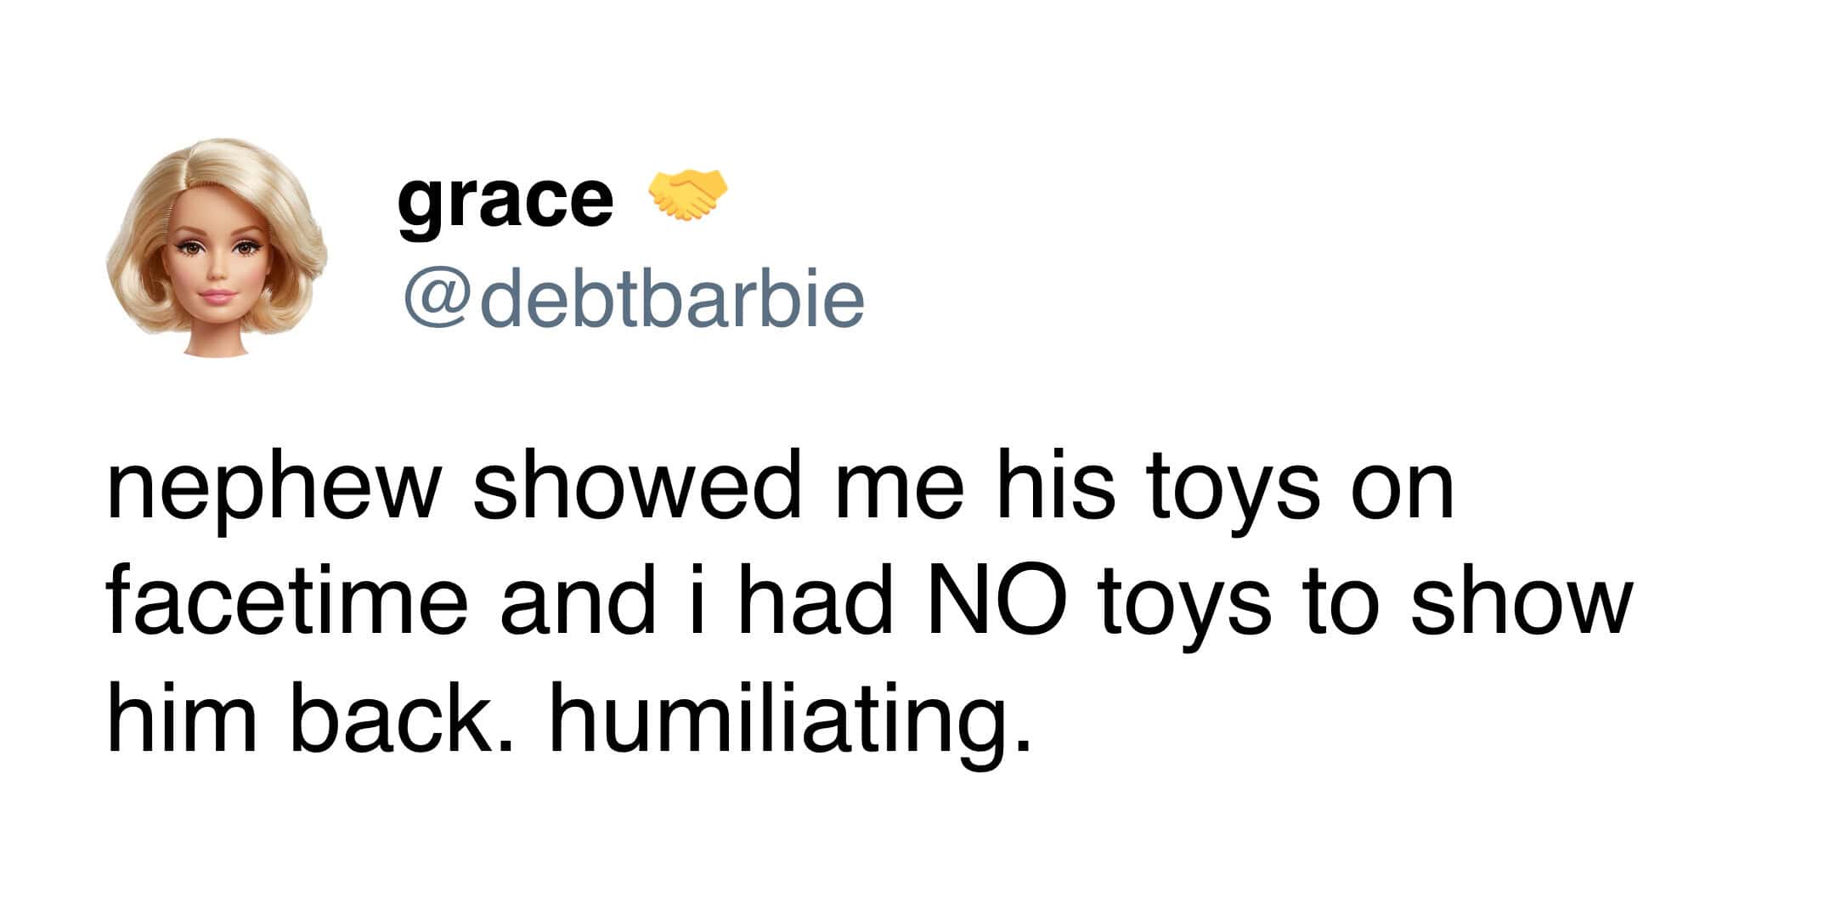The width and height of the screenshot is (1835, 909).
Task: Open grace's Barbie profile picture
Action: [216, 247]
